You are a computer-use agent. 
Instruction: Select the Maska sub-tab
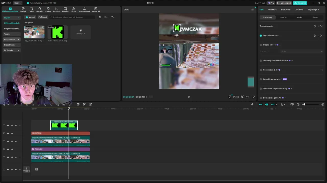coord(299,17)
